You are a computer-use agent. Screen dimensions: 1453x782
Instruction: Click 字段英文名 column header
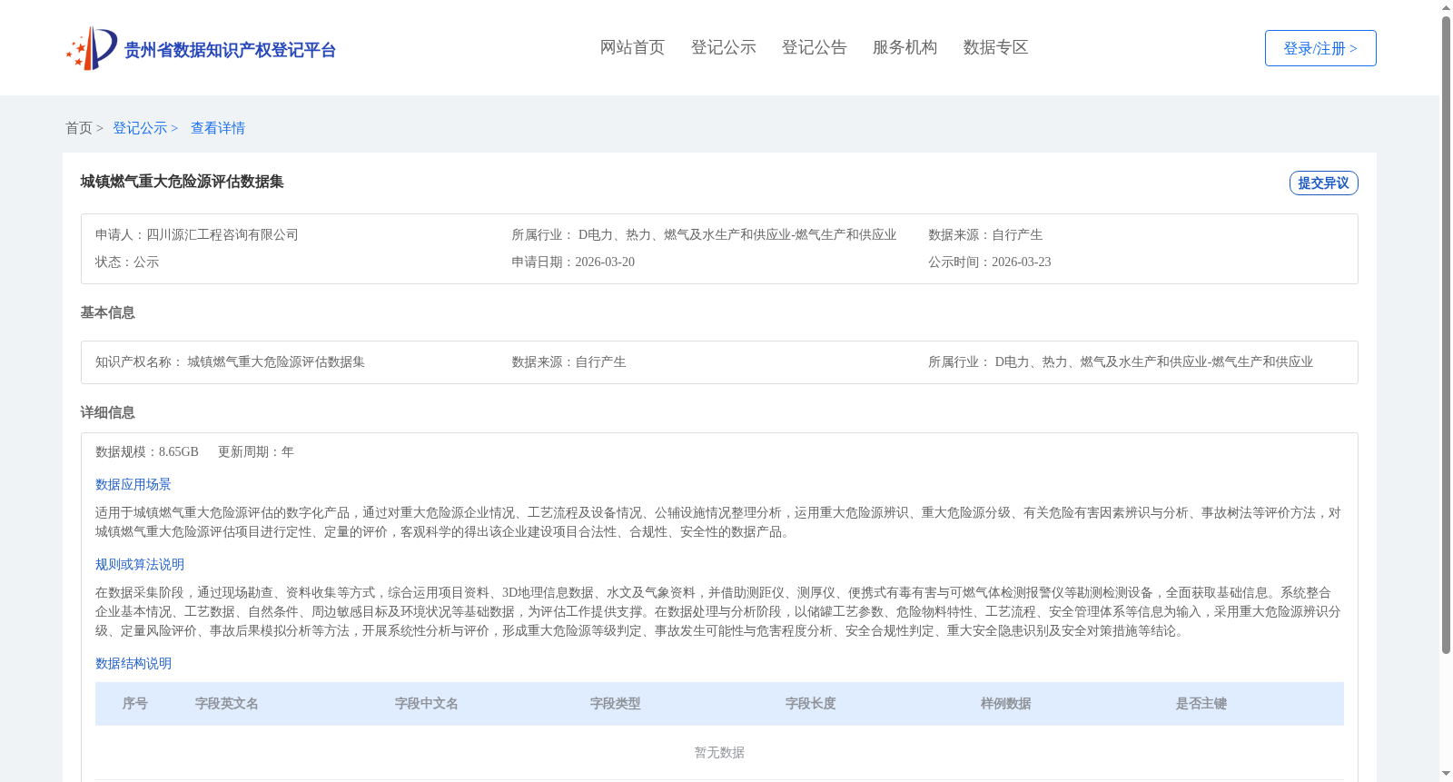(227, 704)
